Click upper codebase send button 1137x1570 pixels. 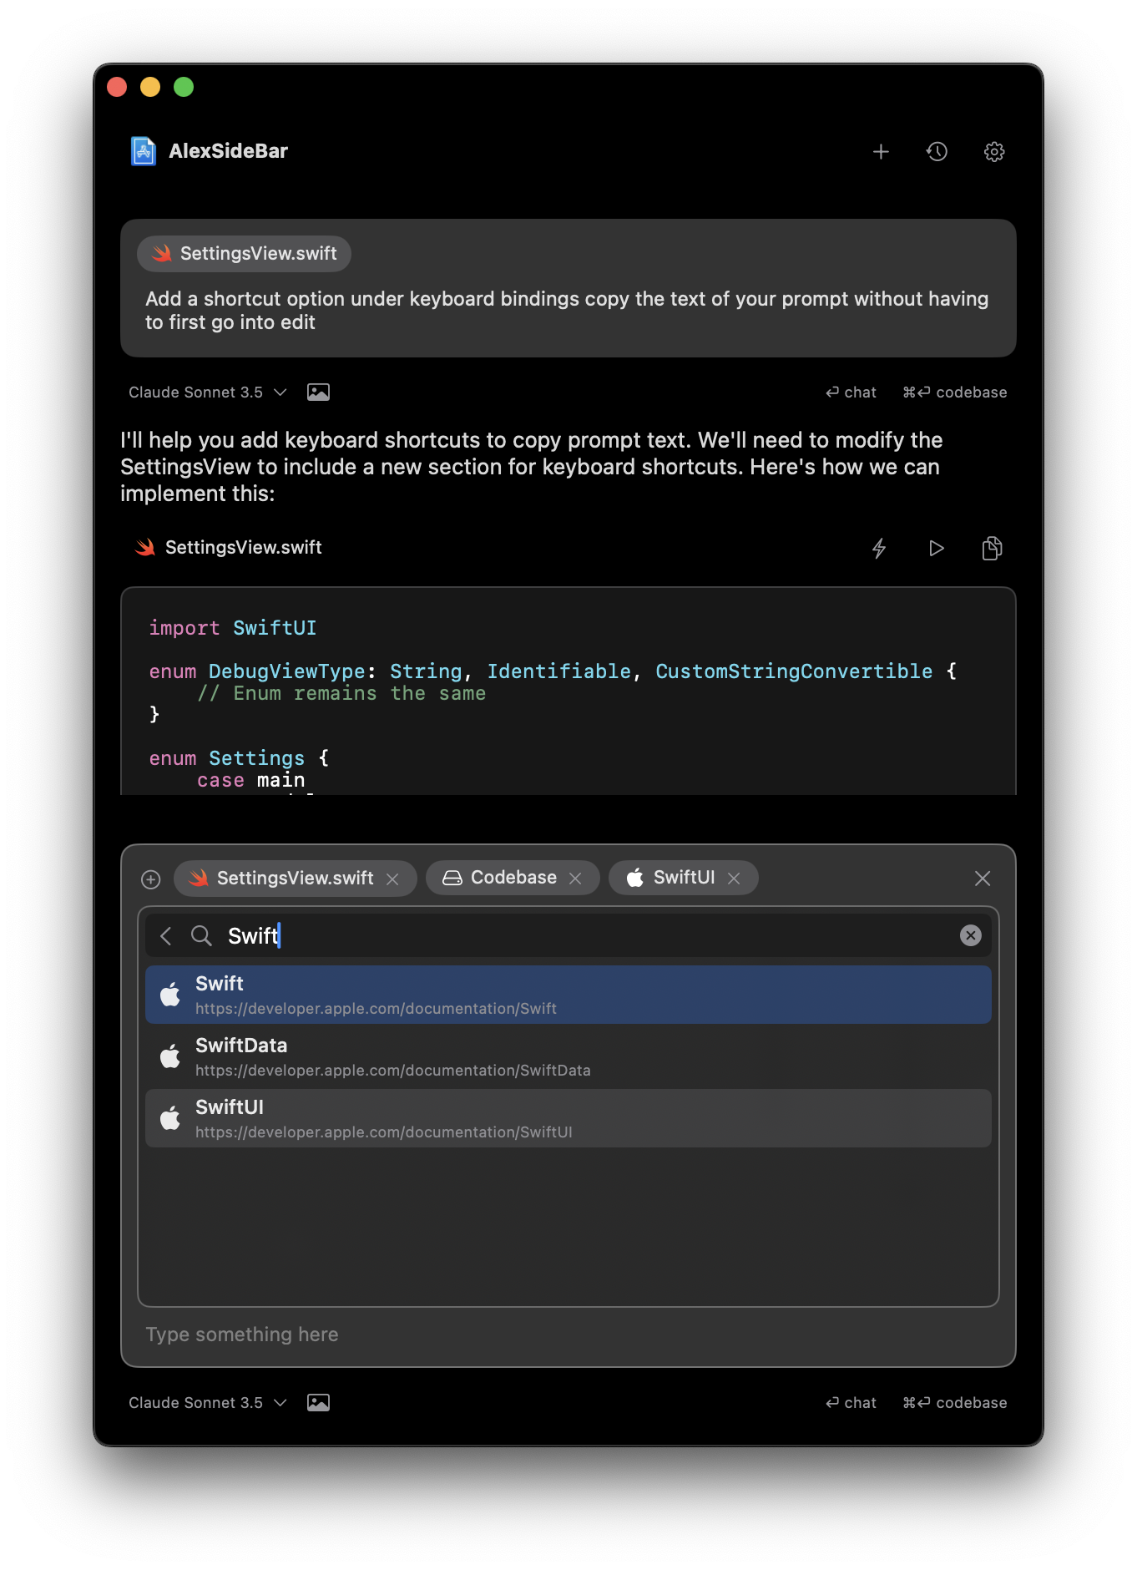(x=954, y=392)
